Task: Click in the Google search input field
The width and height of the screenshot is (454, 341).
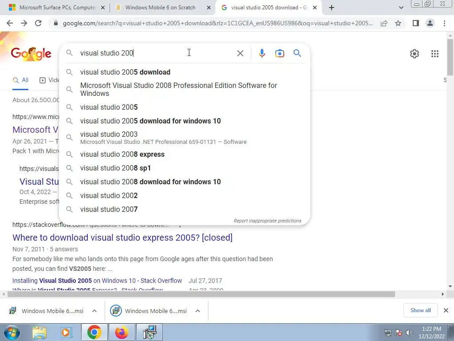Action: 157,53
